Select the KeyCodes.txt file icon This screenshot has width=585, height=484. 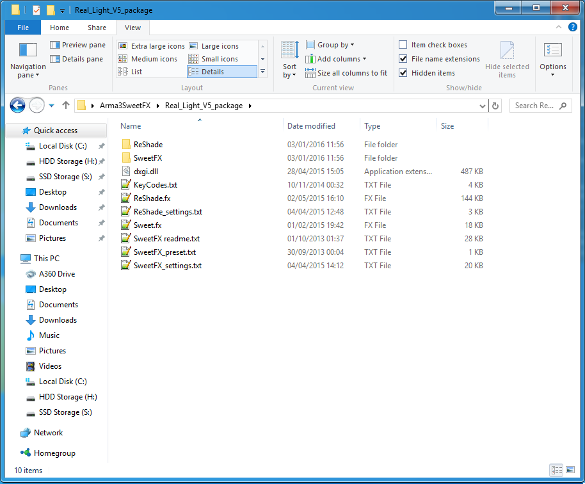(126, 185)
